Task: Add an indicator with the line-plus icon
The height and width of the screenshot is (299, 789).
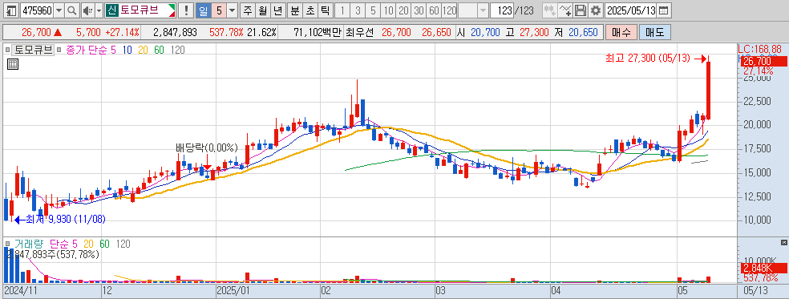Action: (x=566, y=10)
